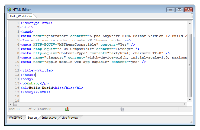Select the Hello_World.a5w file tab
The image size is (200, 130).
coord(21,16)
